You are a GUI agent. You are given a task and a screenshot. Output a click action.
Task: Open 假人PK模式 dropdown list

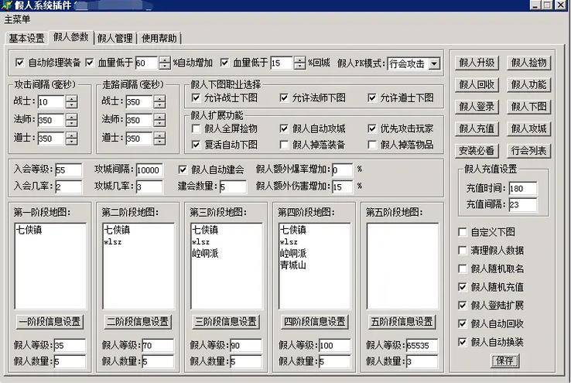(433, 63)
